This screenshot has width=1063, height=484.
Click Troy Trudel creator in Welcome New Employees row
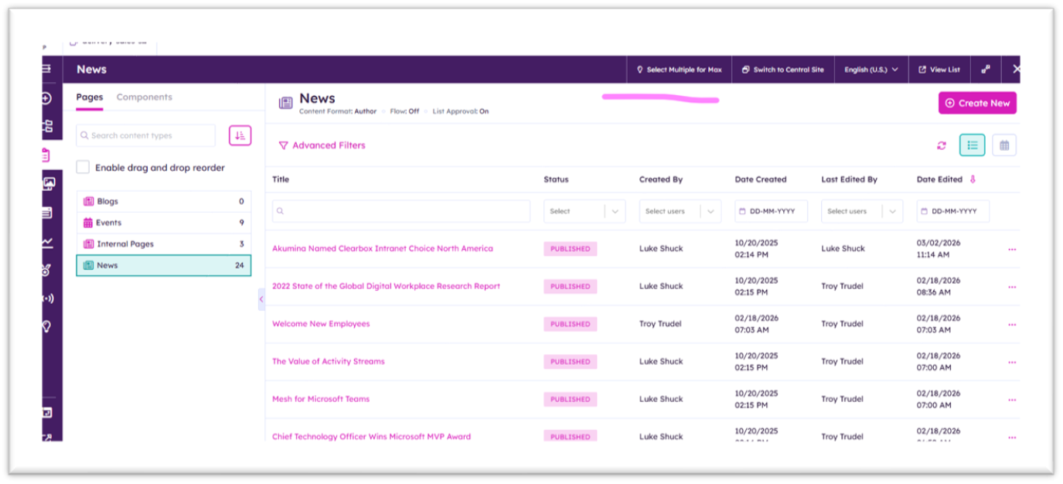[x=660, y=324]
